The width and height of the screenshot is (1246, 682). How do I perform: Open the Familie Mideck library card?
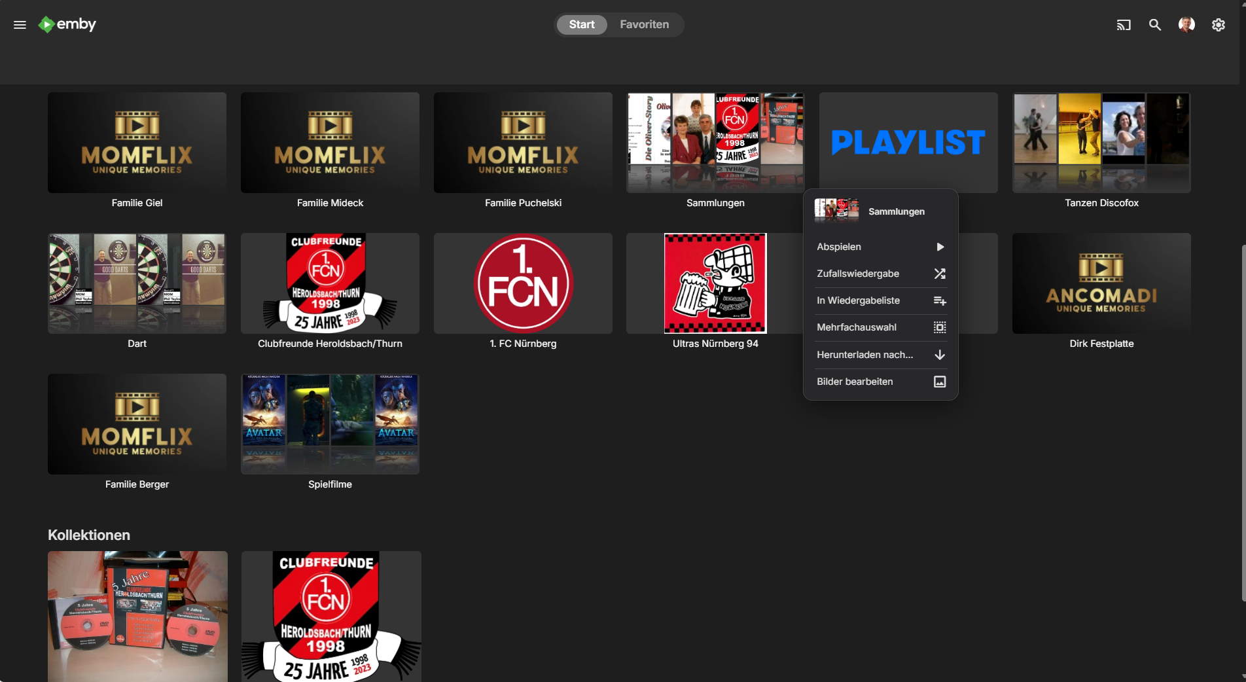pyautogui.click(x=330, y=143)
